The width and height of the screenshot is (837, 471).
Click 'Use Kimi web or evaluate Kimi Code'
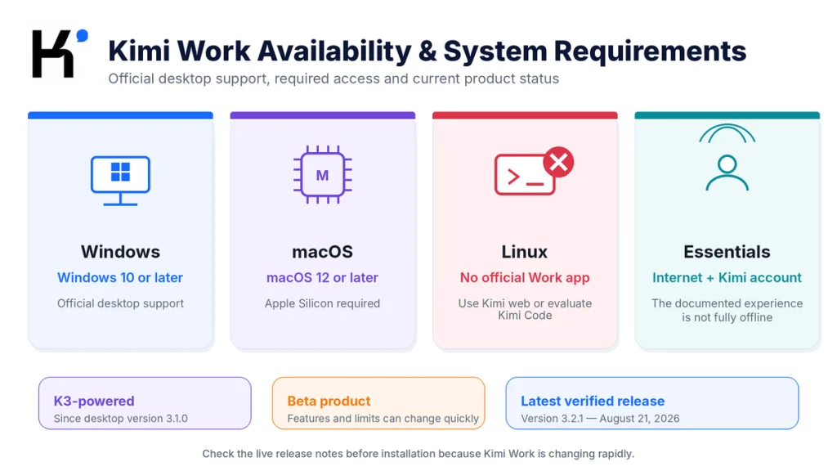pos(525,309)
